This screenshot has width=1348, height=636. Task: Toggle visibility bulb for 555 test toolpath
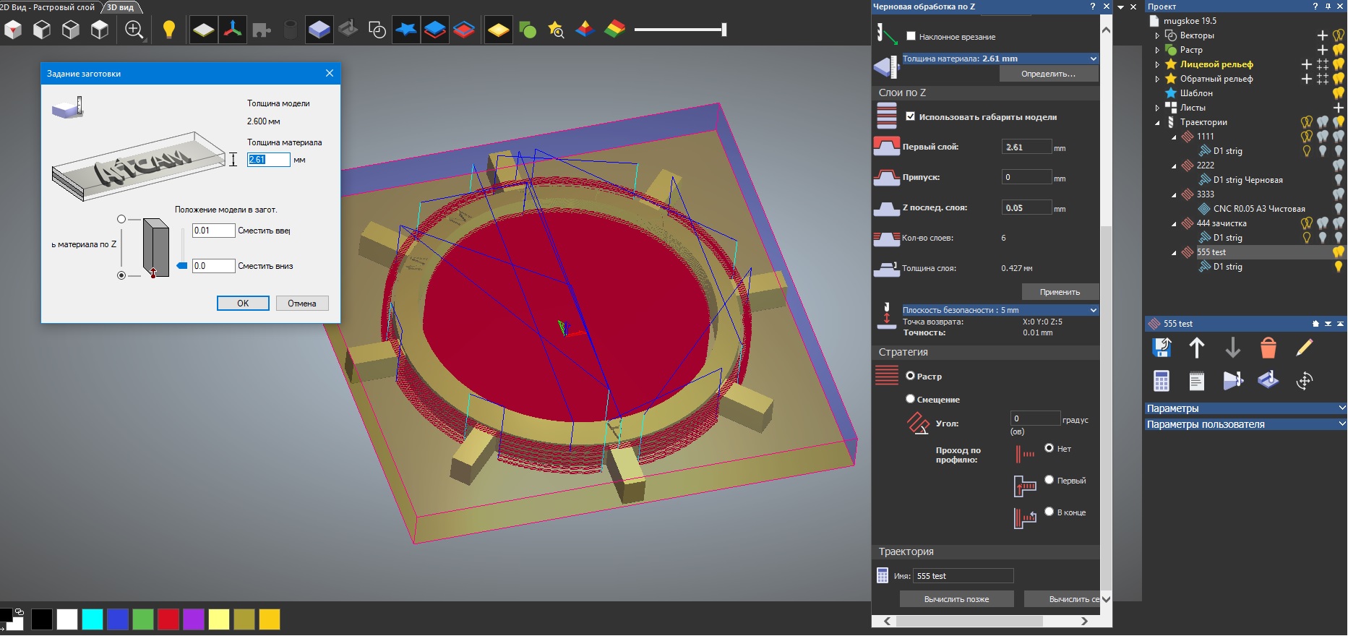coord(1339,252)
